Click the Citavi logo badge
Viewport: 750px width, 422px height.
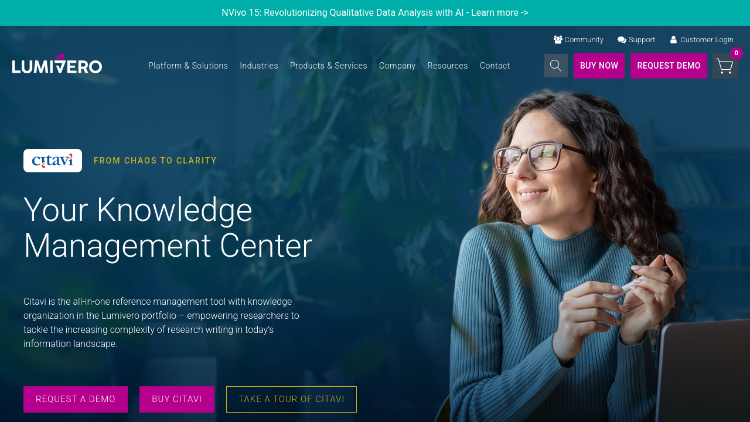tap(53, 161)
